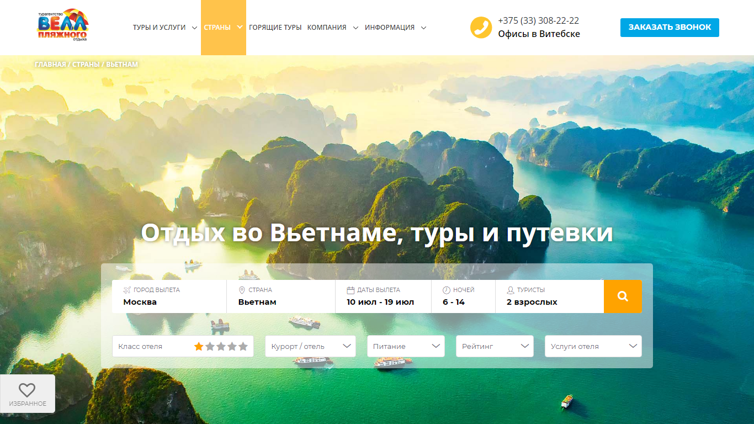
Task: Click Офисы в Витебске link
Action: pos(539,34)
